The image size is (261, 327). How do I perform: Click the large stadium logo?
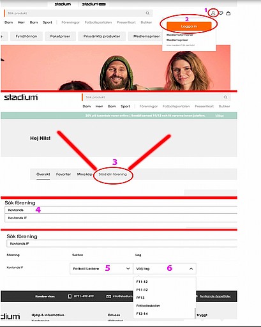[x=21, y=97]
